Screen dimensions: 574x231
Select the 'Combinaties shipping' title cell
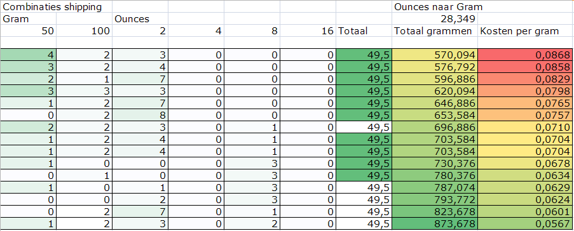[56, 6]
